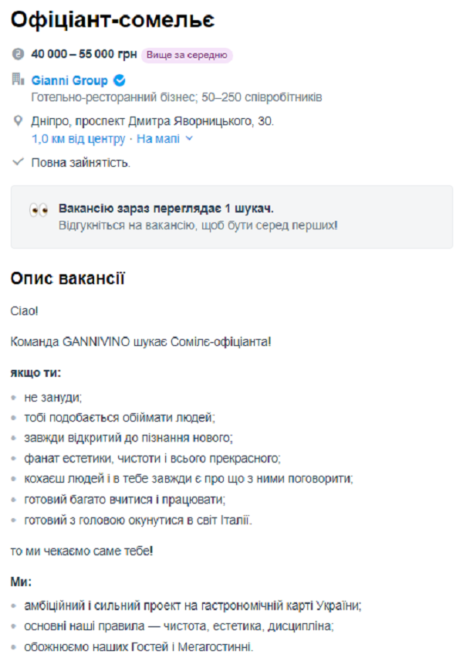
Task: Click the checkmark icon beside Повна зайнятість
Action: 19,162
